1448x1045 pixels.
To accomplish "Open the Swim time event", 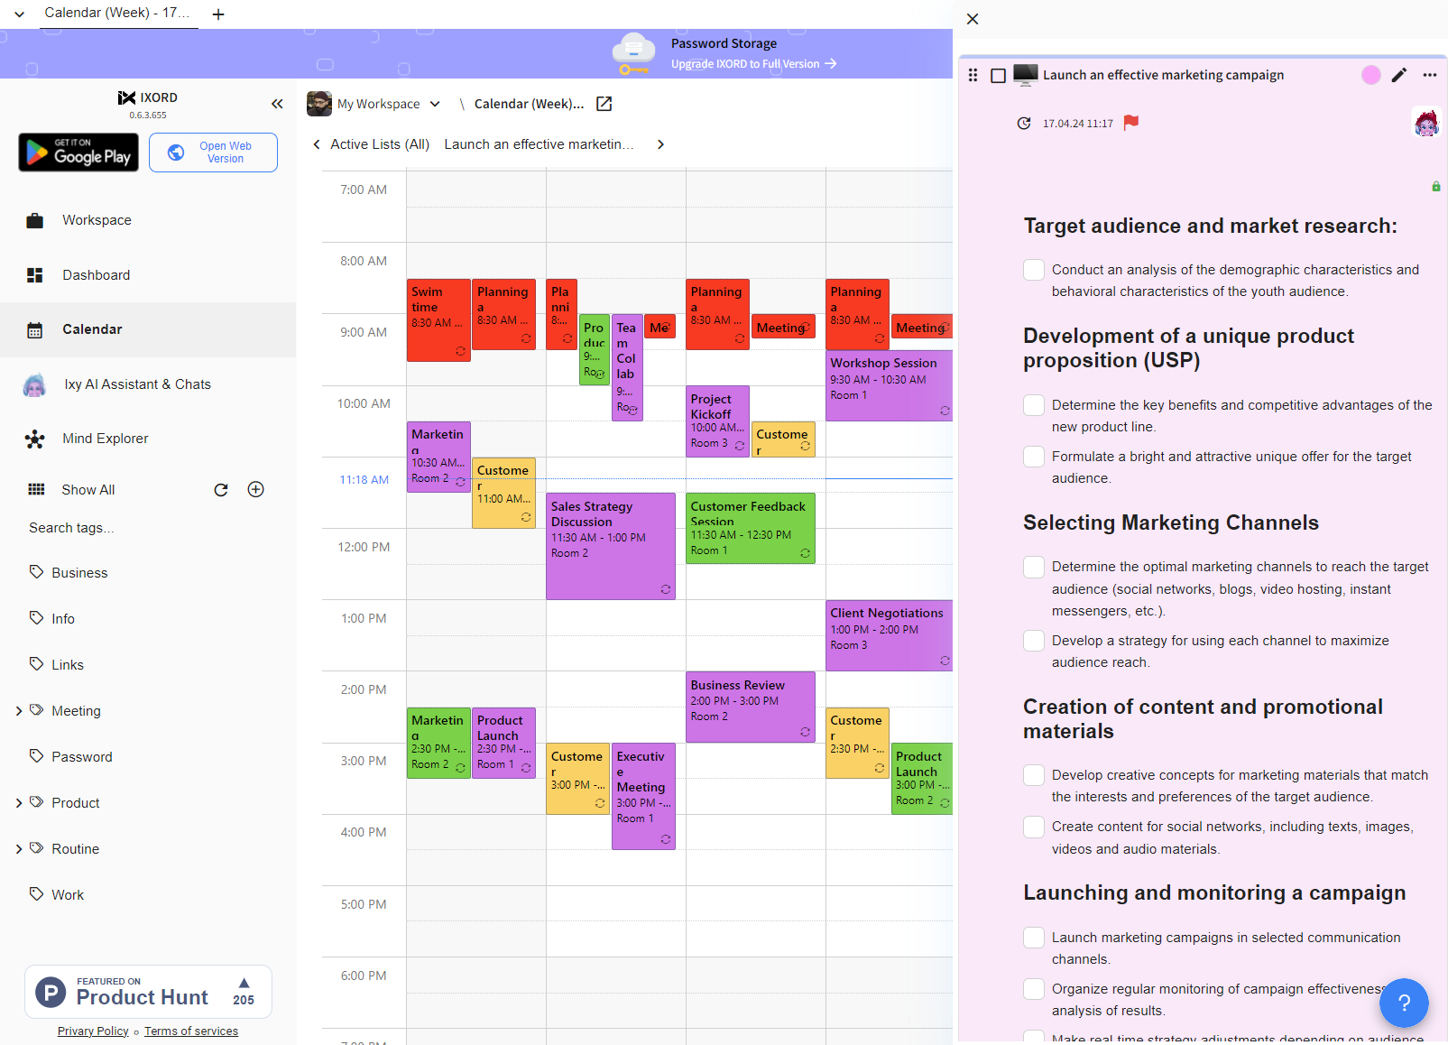I will [x=438, y=320].
